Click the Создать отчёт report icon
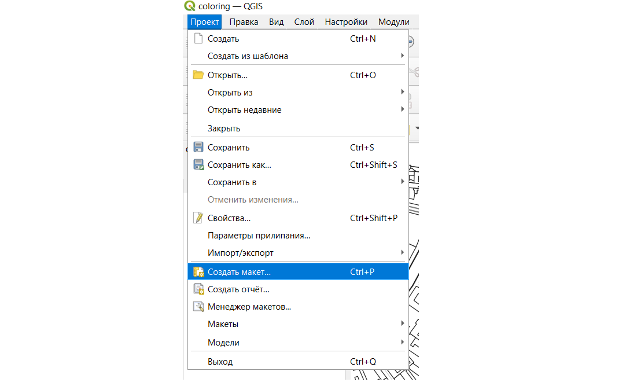The height and width of the screenshot is (382, 626). click(198, 289)
